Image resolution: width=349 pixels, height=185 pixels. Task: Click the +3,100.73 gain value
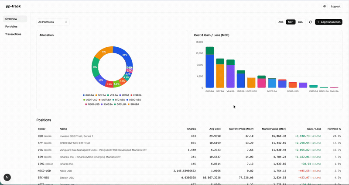click(302, 136)
